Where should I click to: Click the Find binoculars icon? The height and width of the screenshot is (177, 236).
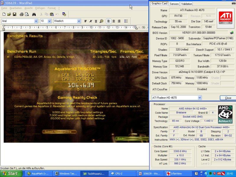pos(34,14)
